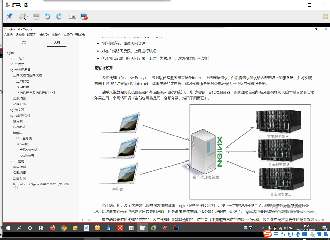Click the pin icon in broadcast toolbar
The image size is (330, 240).
pyautogui.click(x=9, y=16)
